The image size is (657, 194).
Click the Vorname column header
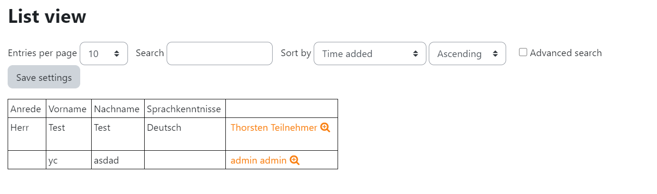coord(69,108)
